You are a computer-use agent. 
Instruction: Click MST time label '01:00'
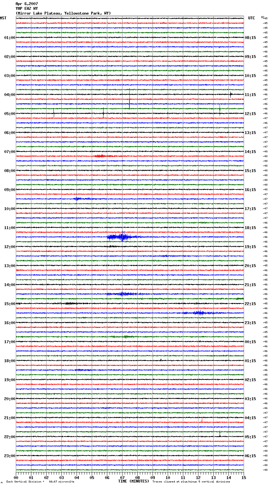(10, 38)
